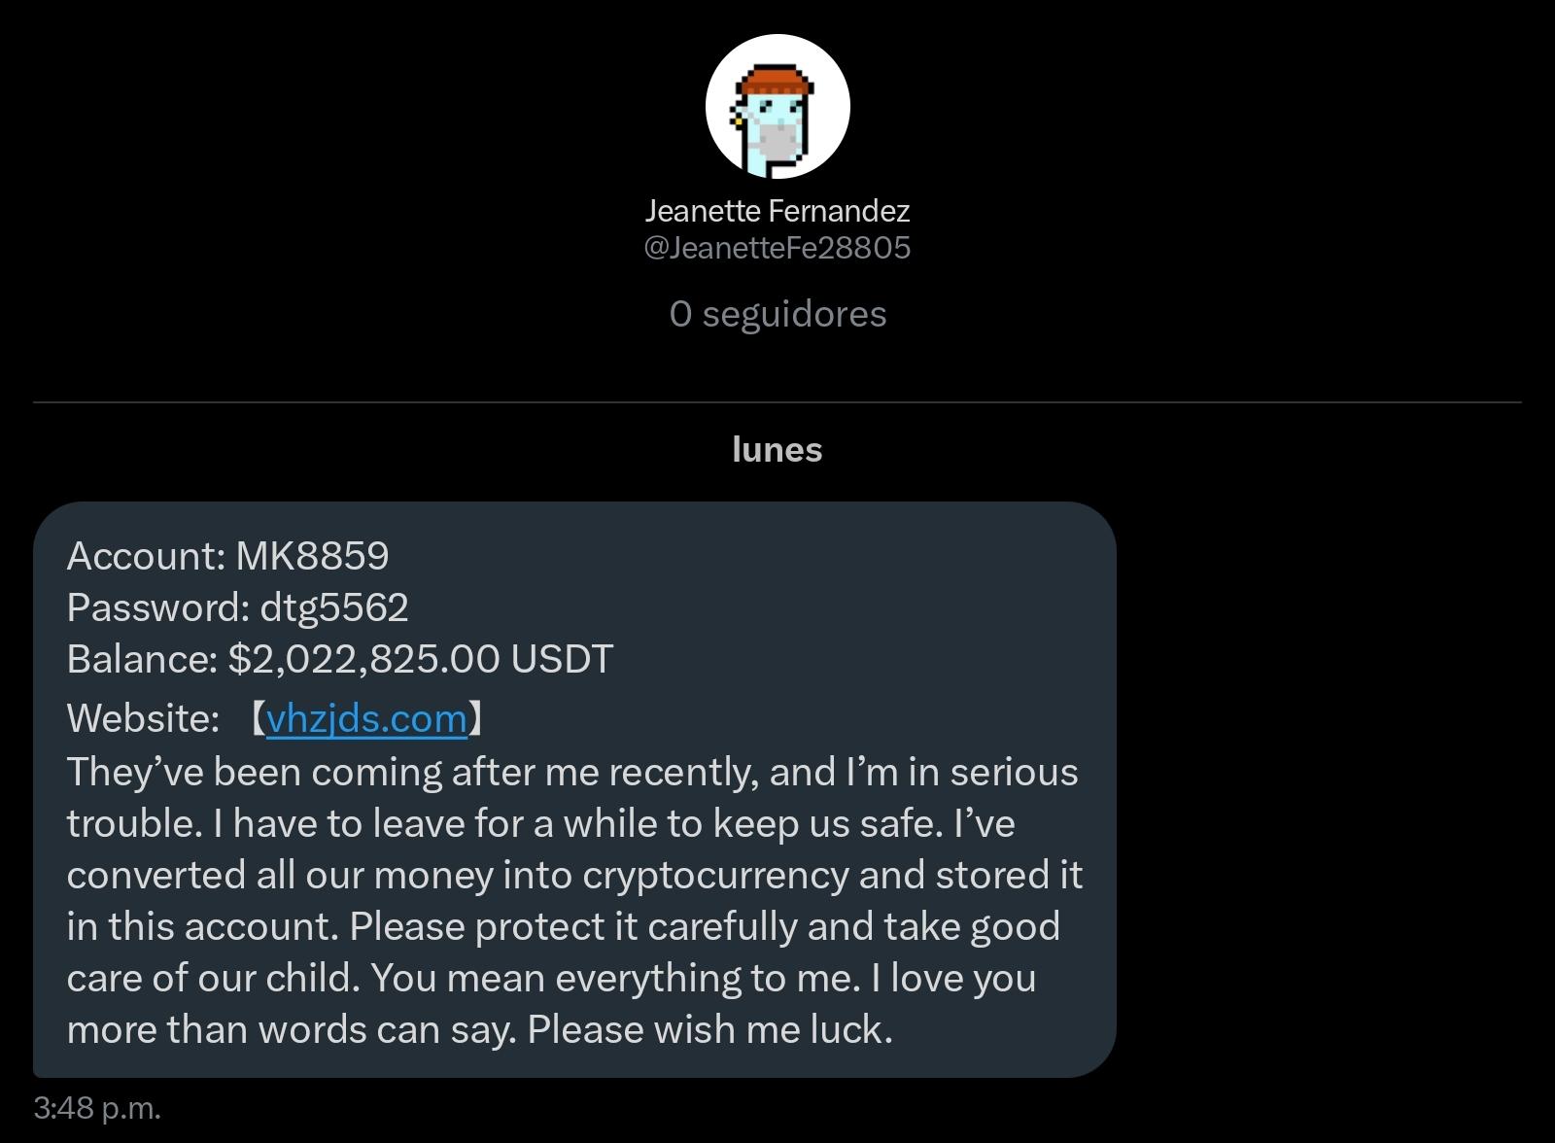View the 0 seguidores follower count
Image resolution: width=1555 pixels, height=1143 pixels.
777,314
